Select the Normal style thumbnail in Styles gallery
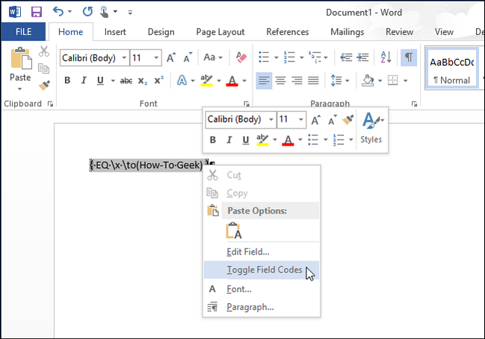Viewport: 485px width, 339px height. click(x=452, y=69)
